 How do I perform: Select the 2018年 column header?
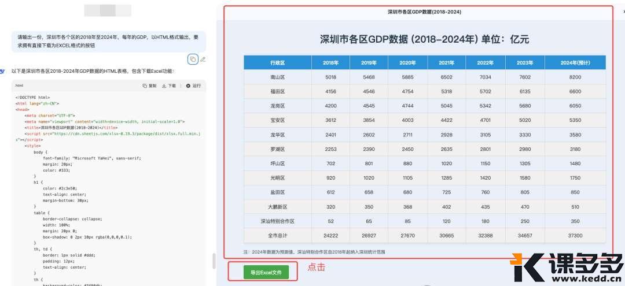coord(330,63)
